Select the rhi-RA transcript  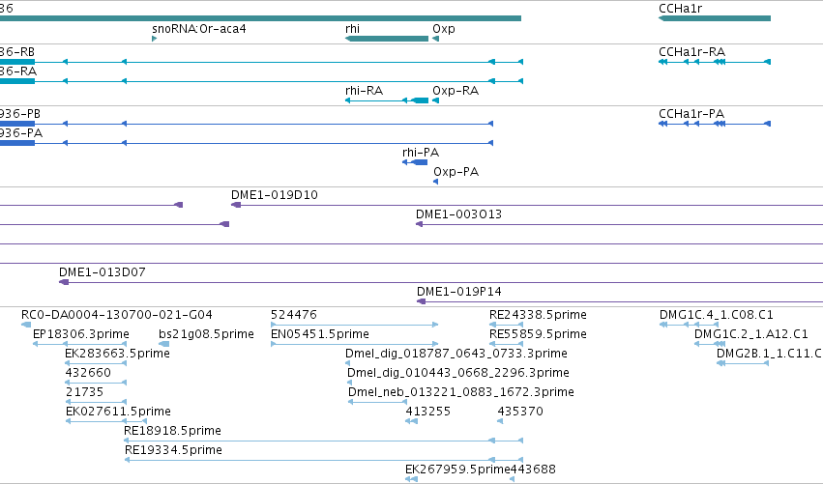coord(387,100)
